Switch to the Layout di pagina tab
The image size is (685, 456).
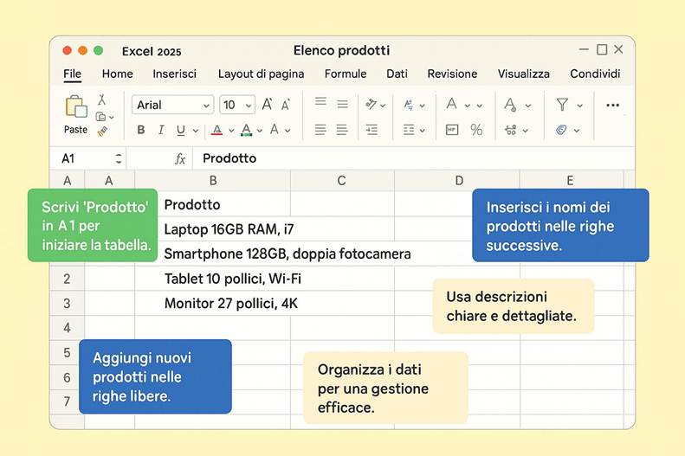[261, 74]
